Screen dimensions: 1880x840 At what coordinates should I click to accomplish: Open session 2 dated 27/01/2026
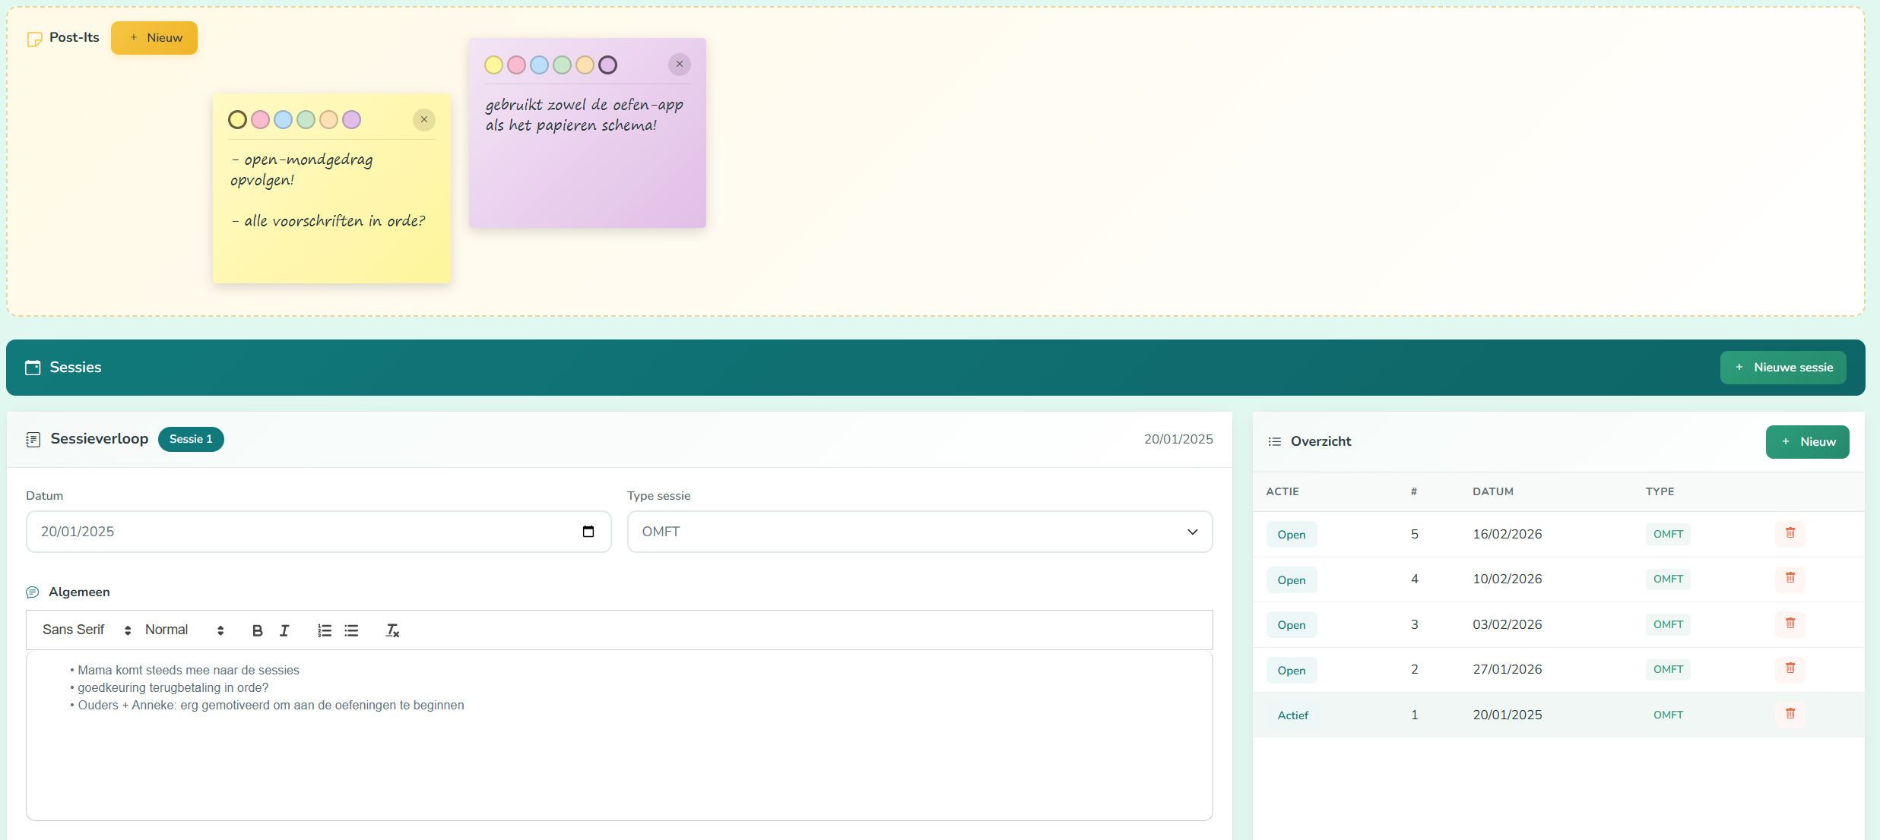(x=1291, y=671)
